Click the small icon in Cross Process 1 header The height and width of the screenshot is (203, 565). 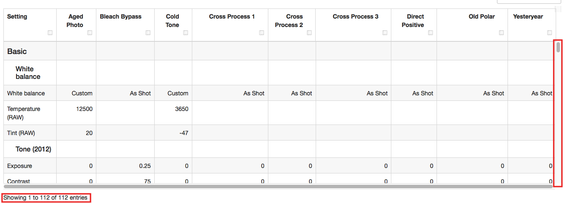click(262, 33)
